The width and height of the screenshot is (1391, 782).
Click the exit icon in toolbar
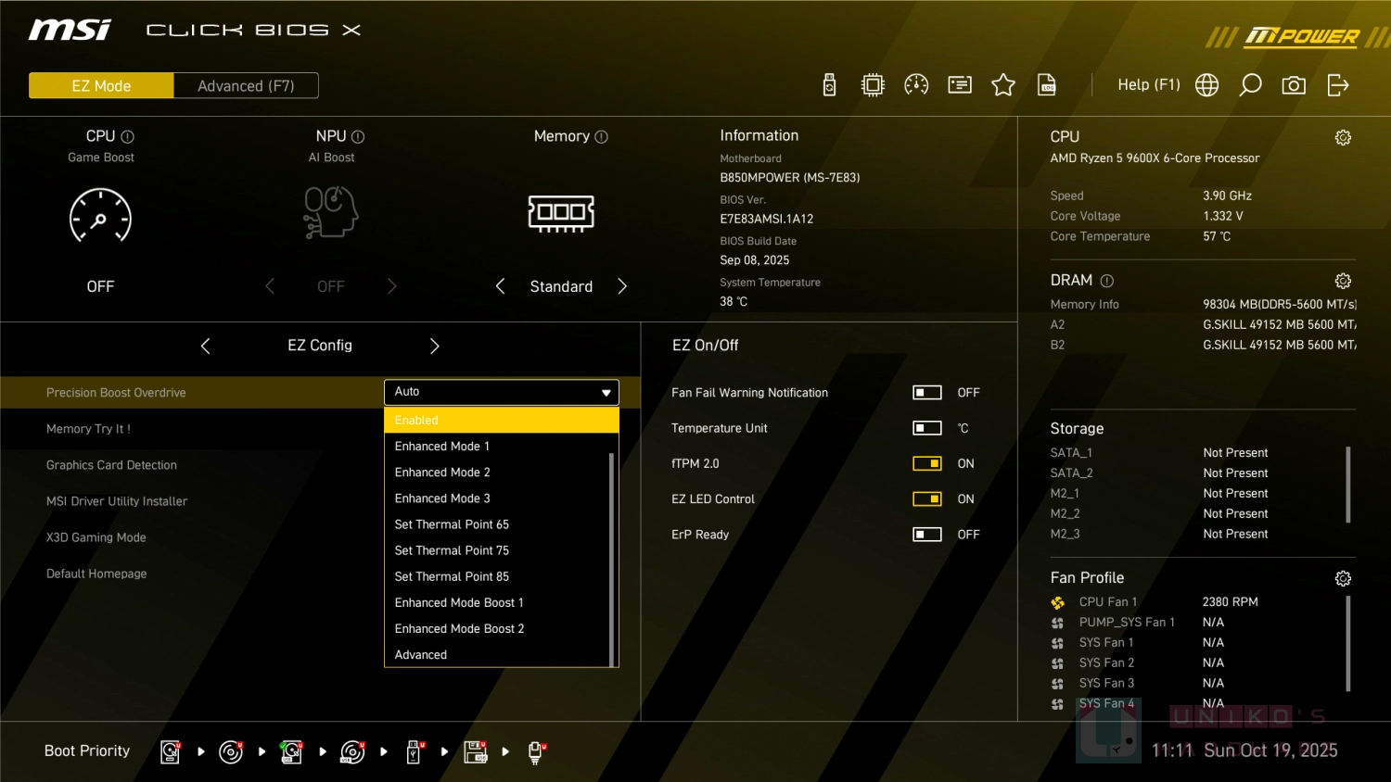coord(1337,85)
